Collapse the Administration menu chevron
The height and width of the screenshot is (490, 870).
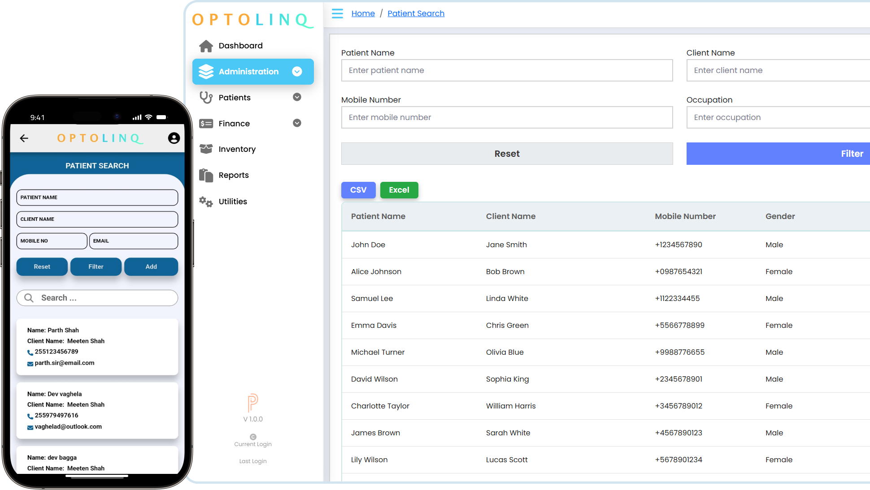point(297,72)
